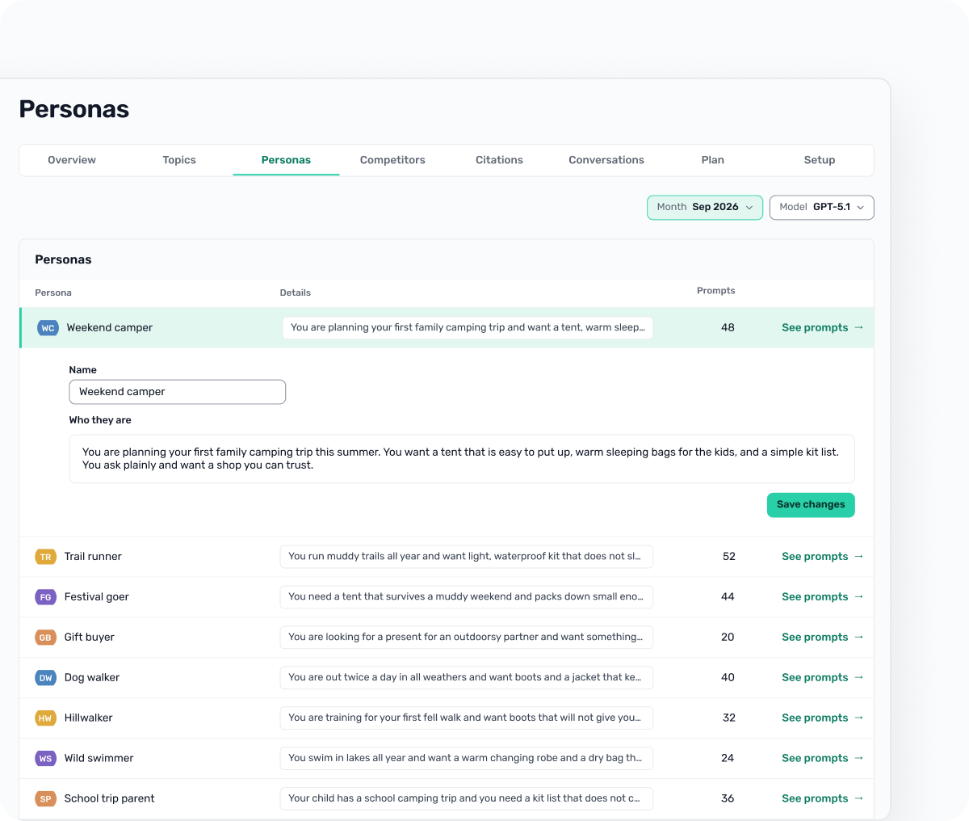The width and height of the screenshot is (969, 821).
Task: See prompts for Trail runner
Action: tap(823, 557)
